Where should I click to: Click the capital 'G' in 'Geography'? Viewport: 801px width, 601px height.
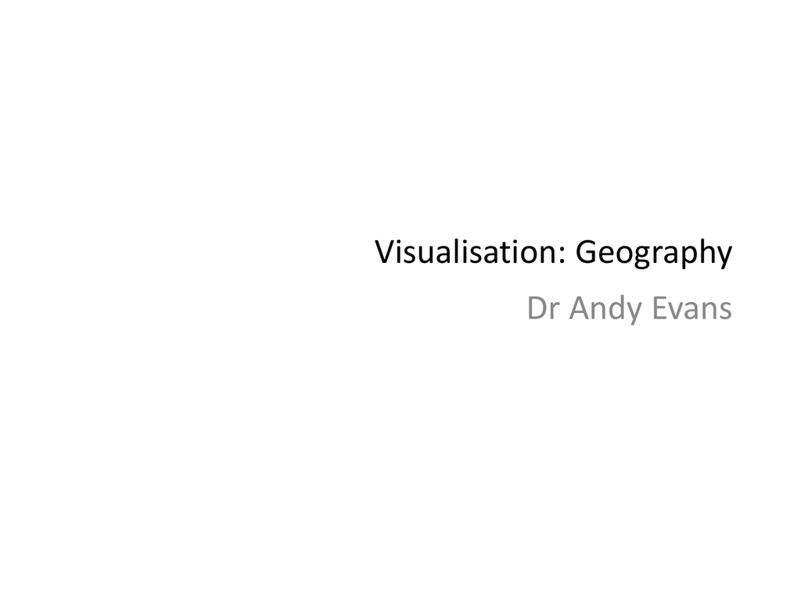click(586, 251)
